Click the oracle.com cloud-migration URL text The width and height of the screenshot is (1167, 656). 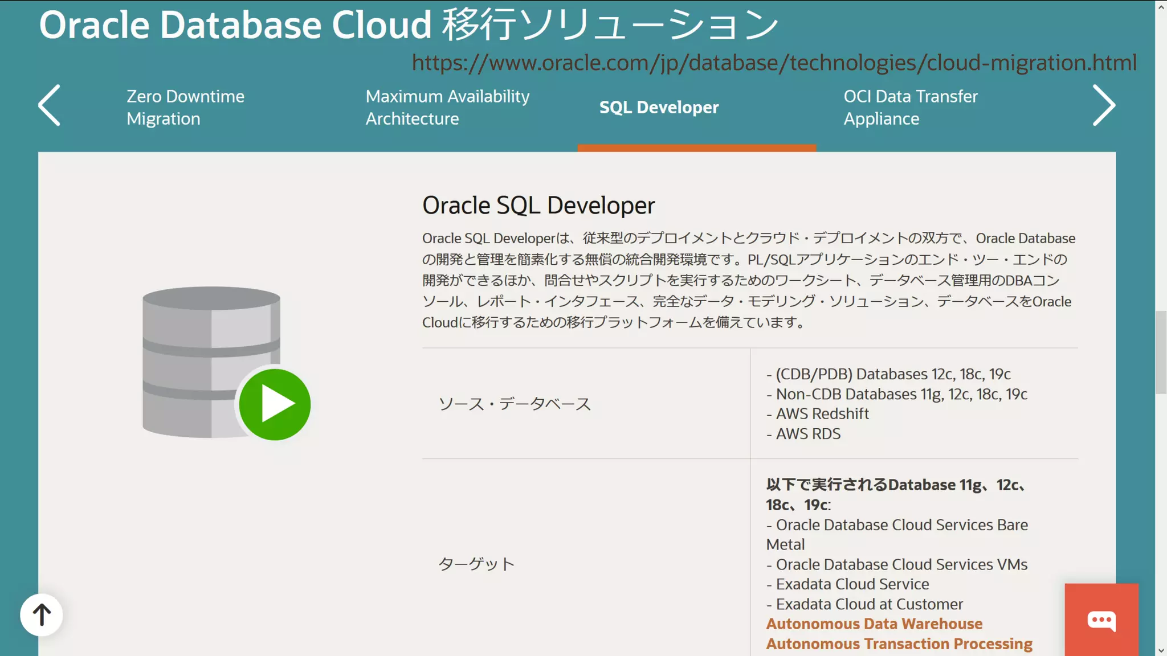(774, 63)
